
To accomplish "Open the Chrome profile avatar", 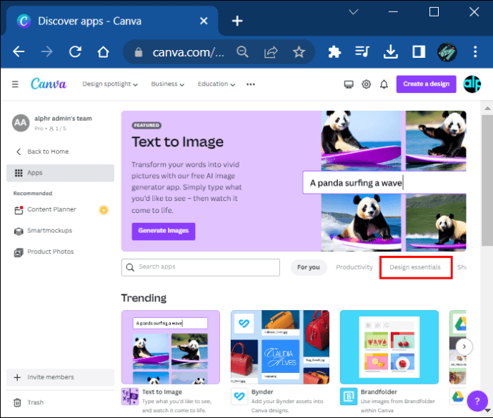I will click(x=447, y=52).
